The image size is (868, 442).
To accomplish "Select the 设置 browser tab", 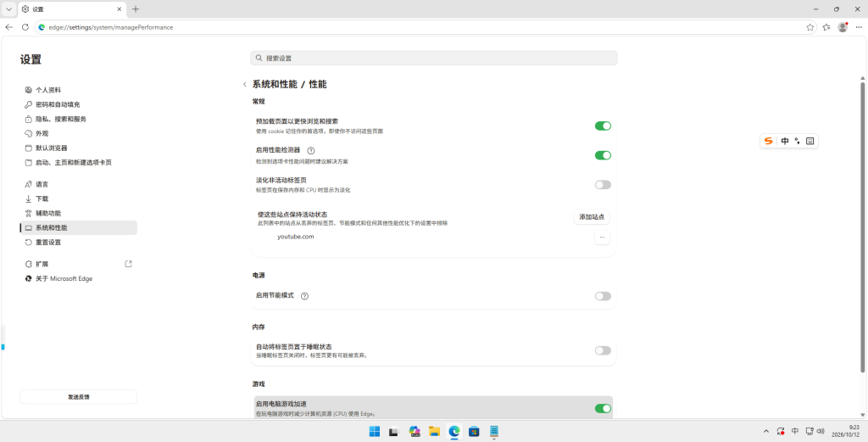I will point(72,8).
